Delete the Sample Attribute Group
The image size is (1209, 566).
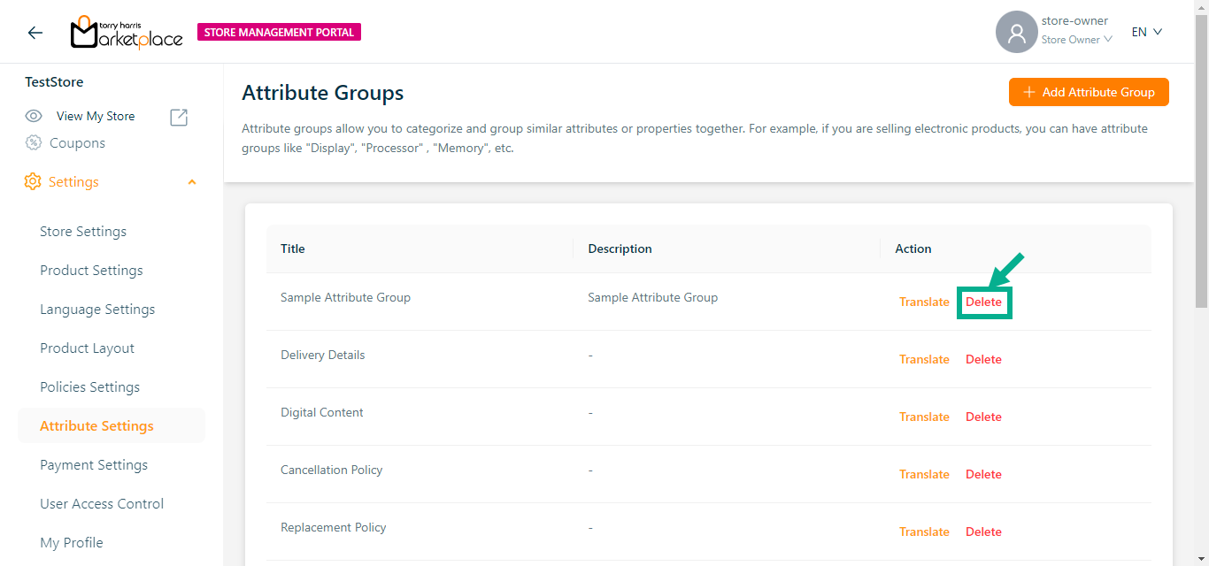(983, 302)
